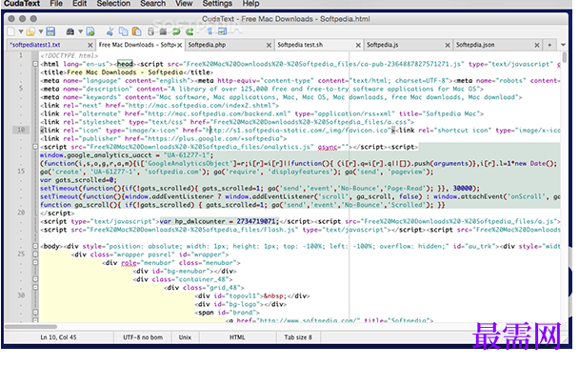Image resolution: width=579 pixels, height=366 pixels.
Task: Click the horizontal scrollbar thumb
Action: (x=31, y=326)
